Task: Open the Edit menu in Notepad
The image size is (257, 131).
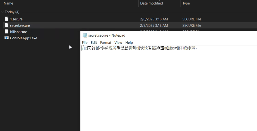Action: click(x=94, y=43)
